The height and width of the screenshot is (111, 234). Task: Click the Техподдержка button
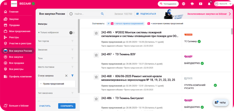tap(168, 4)
